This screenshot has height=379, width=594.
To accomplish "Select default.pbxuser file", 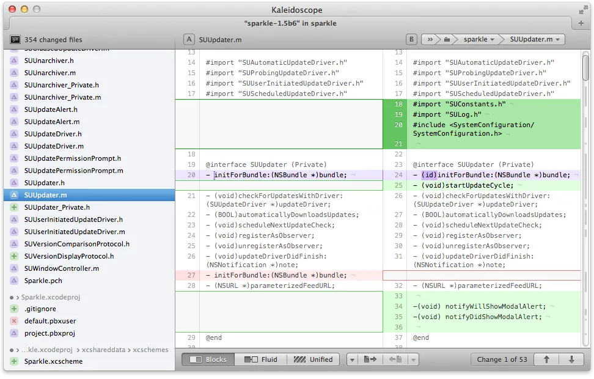I will 89,321.
